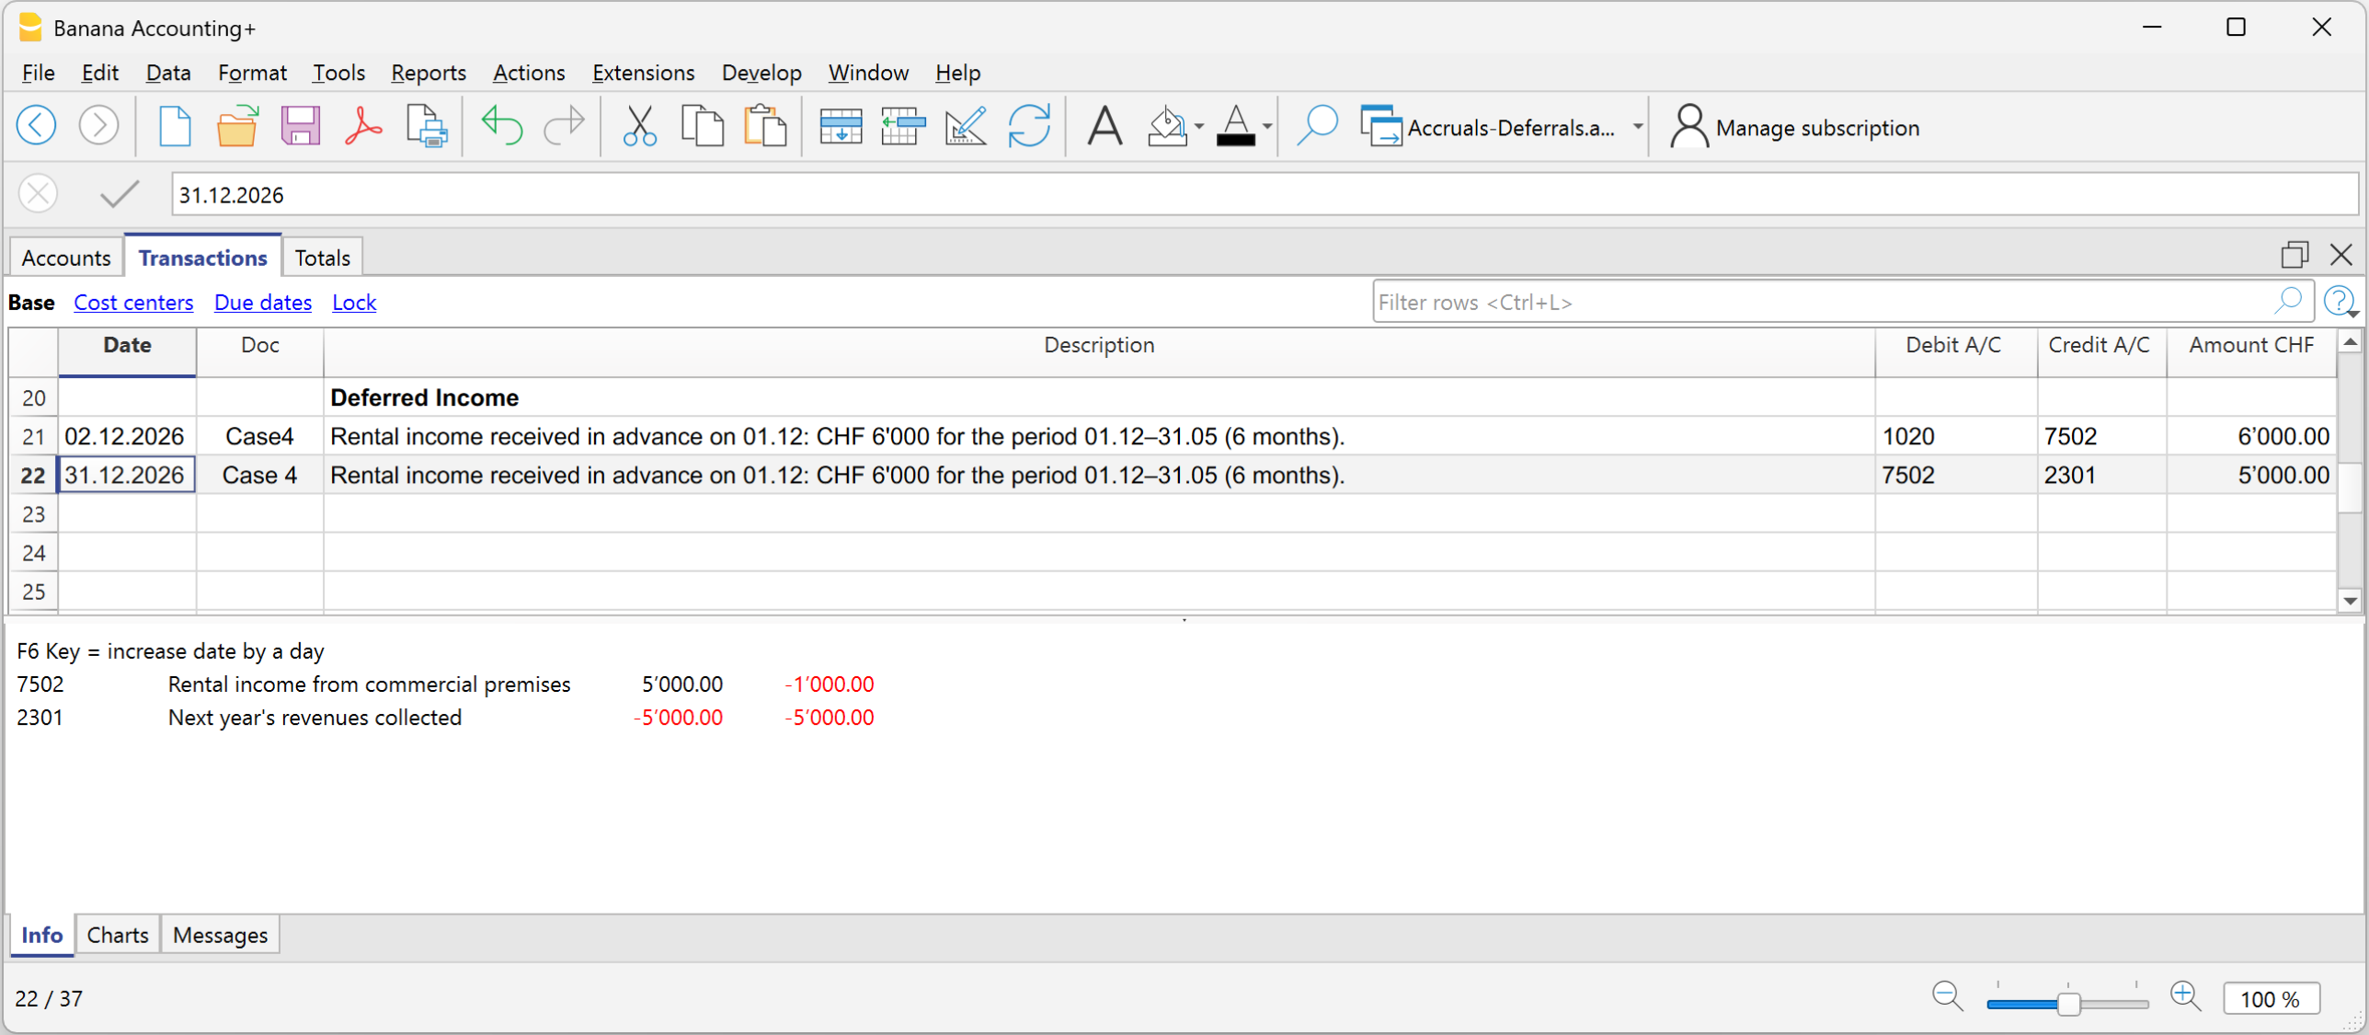This screenshot has width=2369, height=1035.
Task: Click the zoom slider handle
Action: click(x=2067, y=1003)
